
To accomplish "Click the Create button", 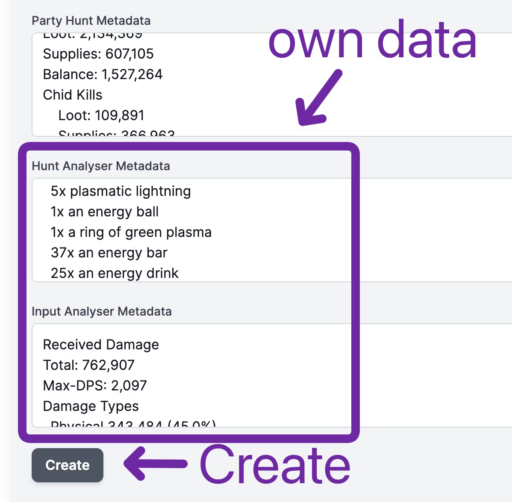I will (x=67, y=465).
